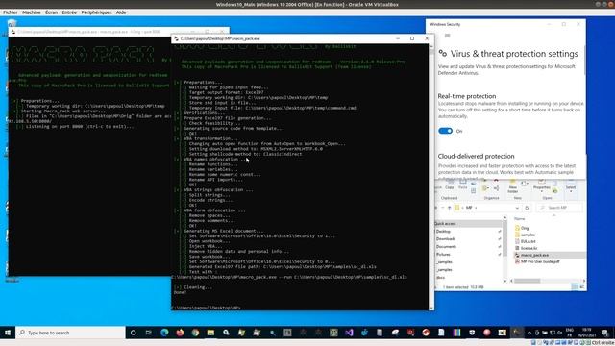This screenshot has width=615, height=346.
Task: Open the Windows Security shield taskbar icon
Action: 472,333
